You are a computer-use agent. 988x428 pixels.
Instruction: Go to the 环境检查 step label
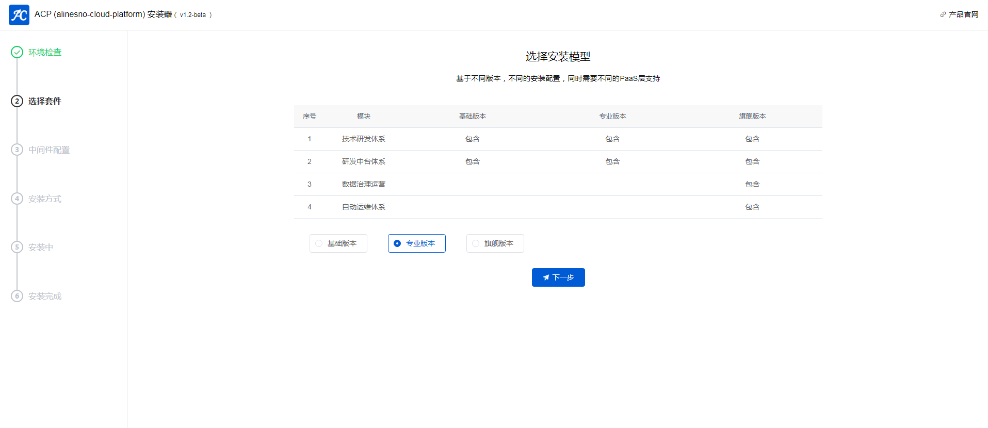(x=45, y=52)
